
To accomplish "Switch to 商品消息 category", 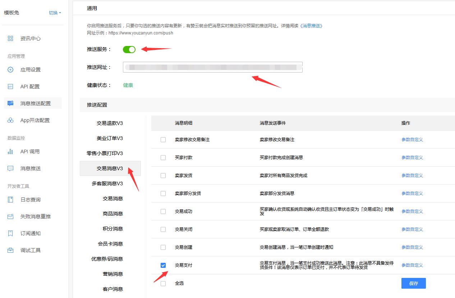I will click(x=112, y=214).
